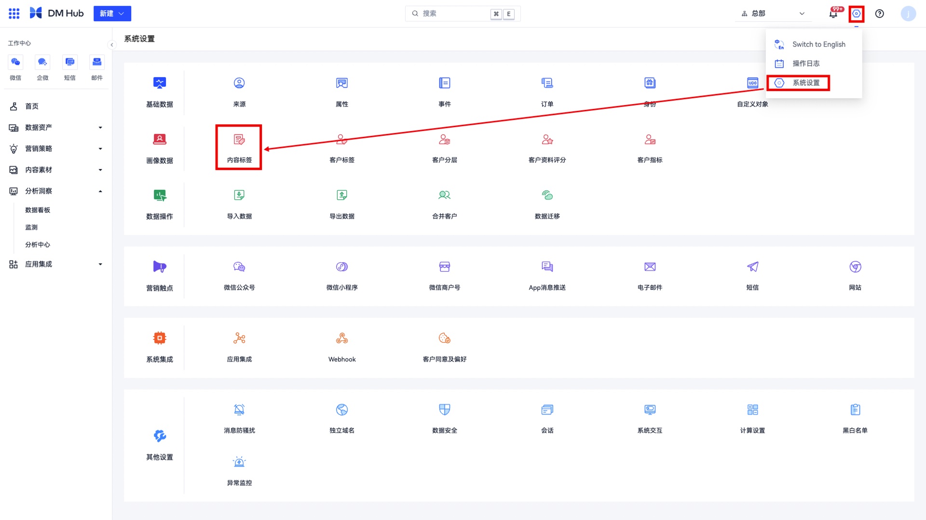Image resolution: width=926 pixels, height=520 pixels.
Task: Open the 计算设置 calculation settings icon
Action: pyautogui.click(x=753, y=410)
